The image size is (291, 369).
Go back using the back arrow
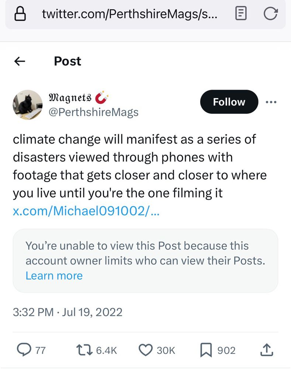[x=19, y=61]
